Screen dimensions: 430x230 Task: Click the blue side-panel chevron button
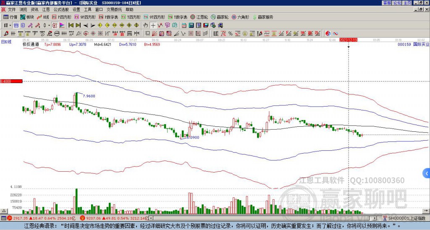(x=426, y=173)
